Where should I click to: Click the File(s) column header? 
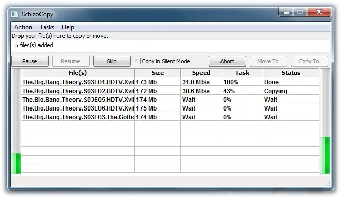pyautogui.click(x=77, y=73)
